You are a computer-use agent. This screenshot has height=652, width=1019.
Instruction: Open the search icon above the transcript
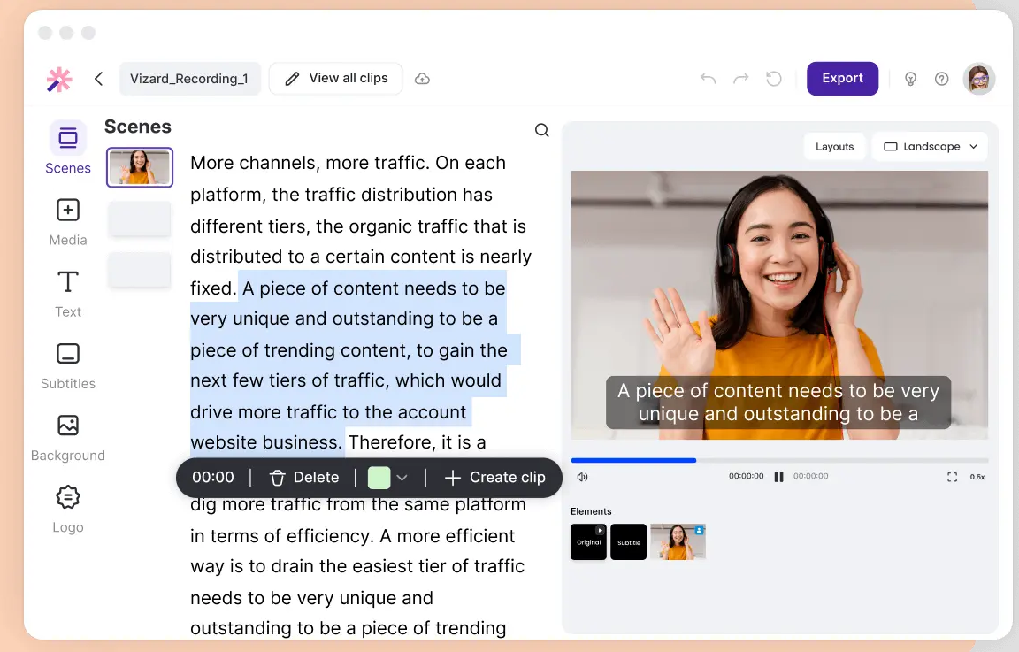[x=541, y=130]
